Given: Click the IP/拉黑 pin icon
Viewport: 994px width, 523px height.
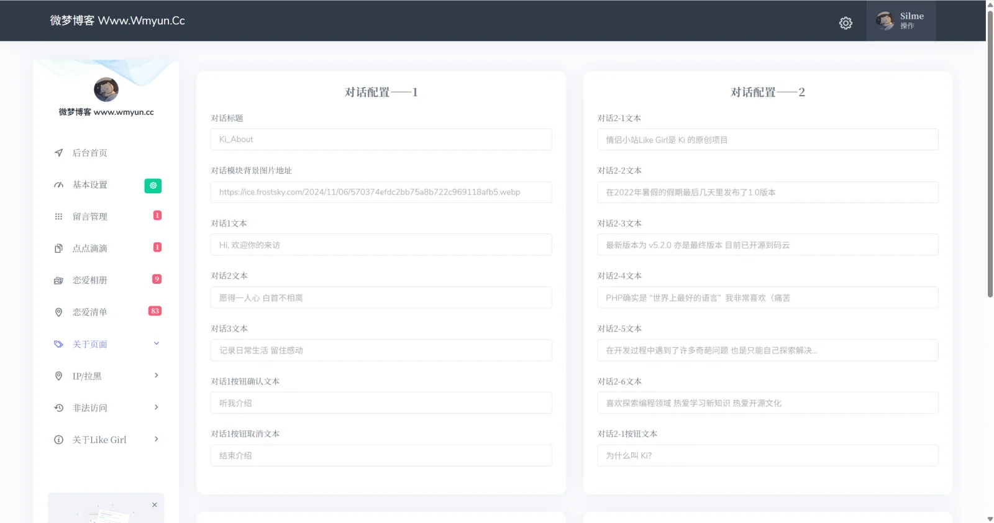Looking at the screenshot, I should tap(58, 376).
